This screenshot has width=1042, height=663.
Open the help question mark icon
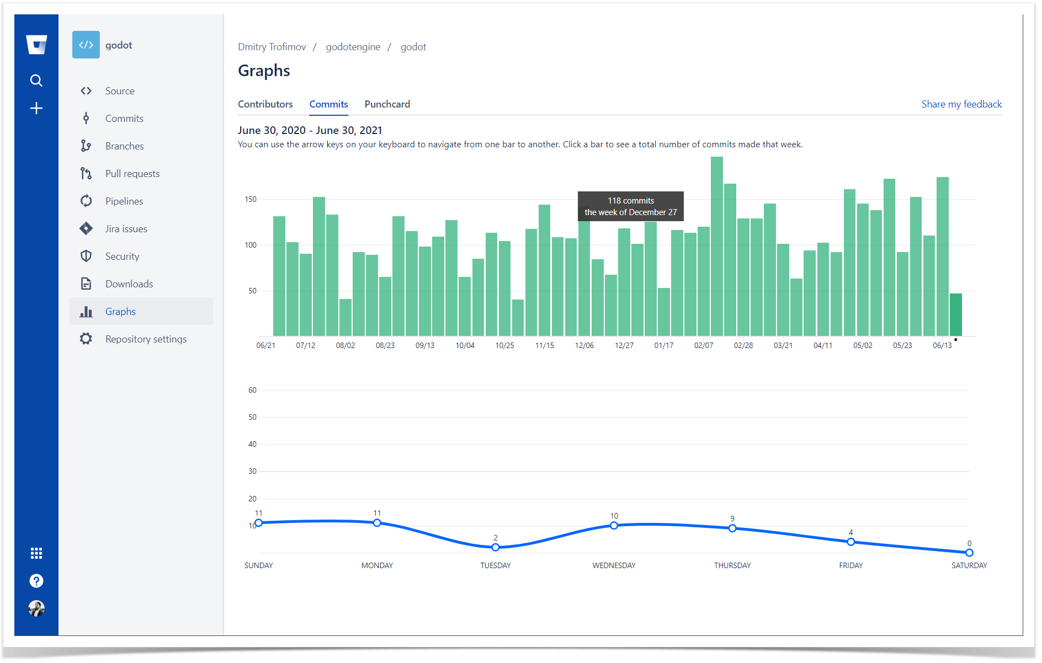point(36,581)
